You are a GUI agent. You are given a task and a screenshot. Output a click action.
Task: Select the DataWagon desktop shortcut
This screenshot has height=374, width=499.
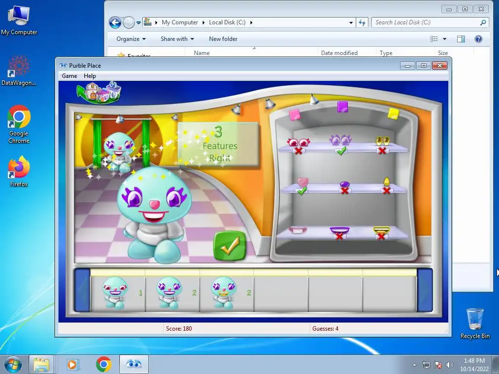click(19, 71)
